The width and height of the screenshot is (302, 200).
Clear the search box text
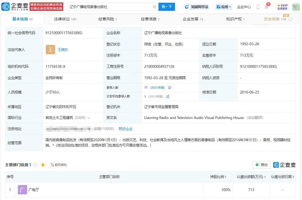pos(154,7)
